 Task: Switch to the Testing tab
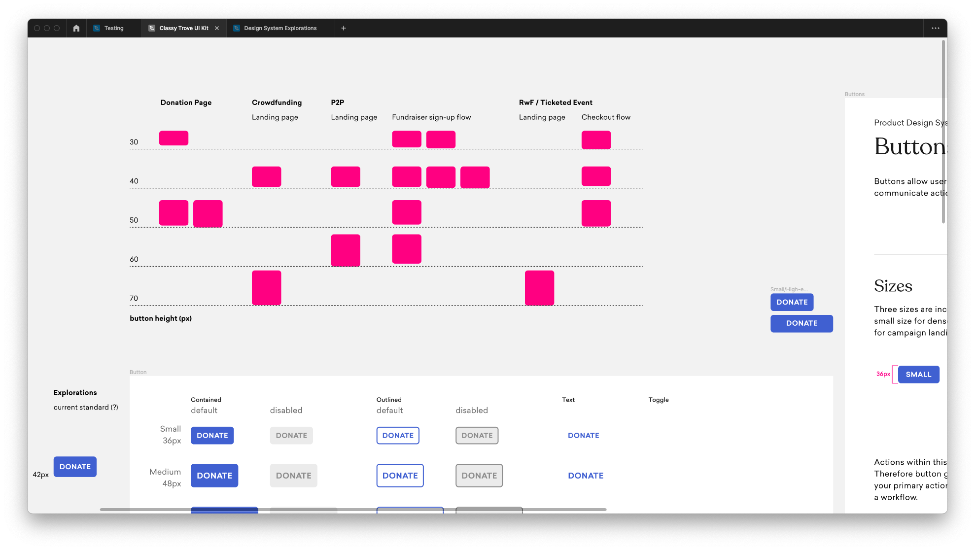[x=114, y=28]
